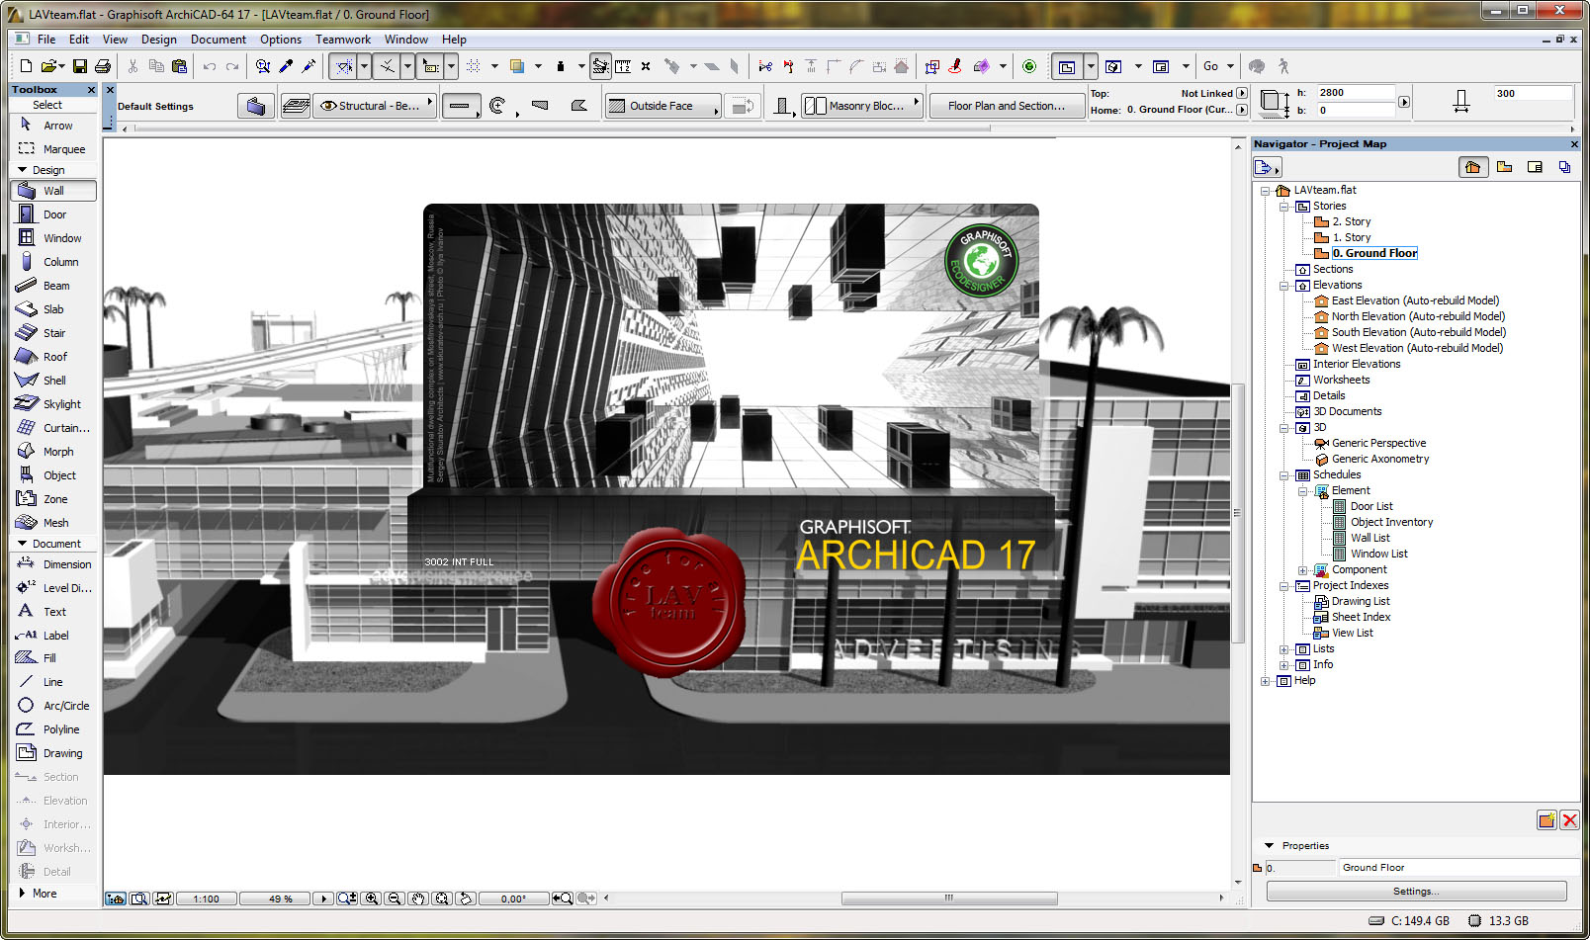Click the Print icon
Screen dimensions: 1590x940
103,66
